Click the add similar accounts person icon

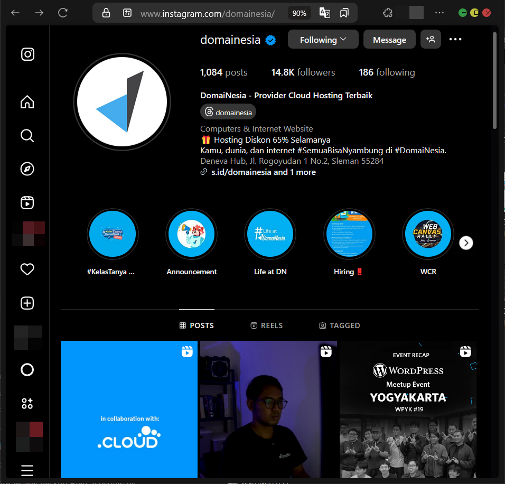431,39
